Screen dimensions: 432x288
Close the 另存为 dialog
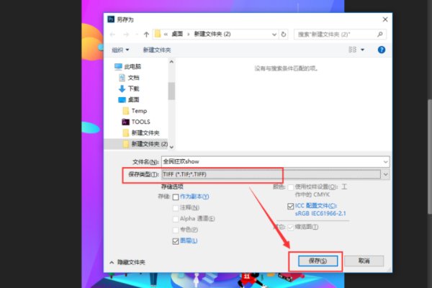pos(385,19)
